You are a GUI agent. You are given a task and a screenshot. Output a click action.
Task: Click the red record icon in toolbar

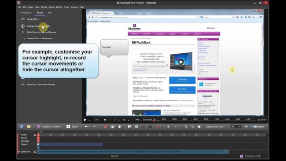click(x=158, y=127)
